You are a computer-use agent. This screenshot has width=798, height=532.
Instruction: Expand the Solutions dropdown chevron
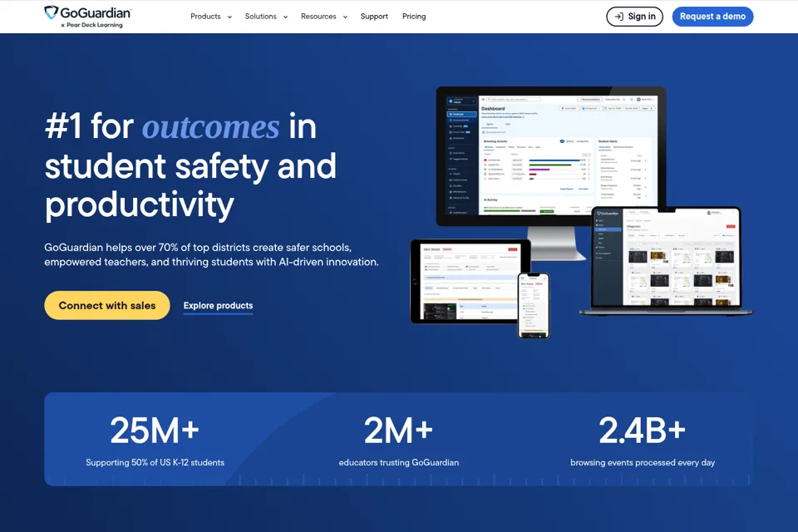coord(285,17)
